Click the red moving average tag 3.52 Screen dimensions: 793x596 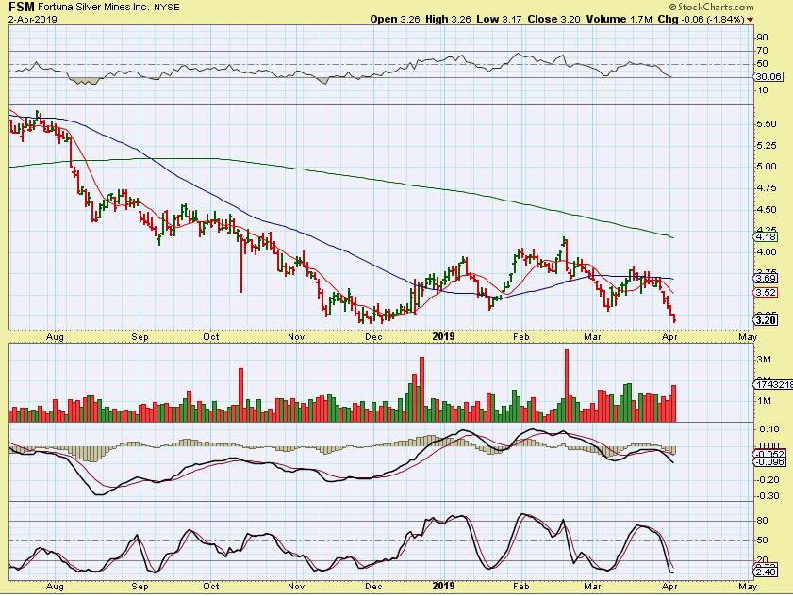tap(766, 293)
